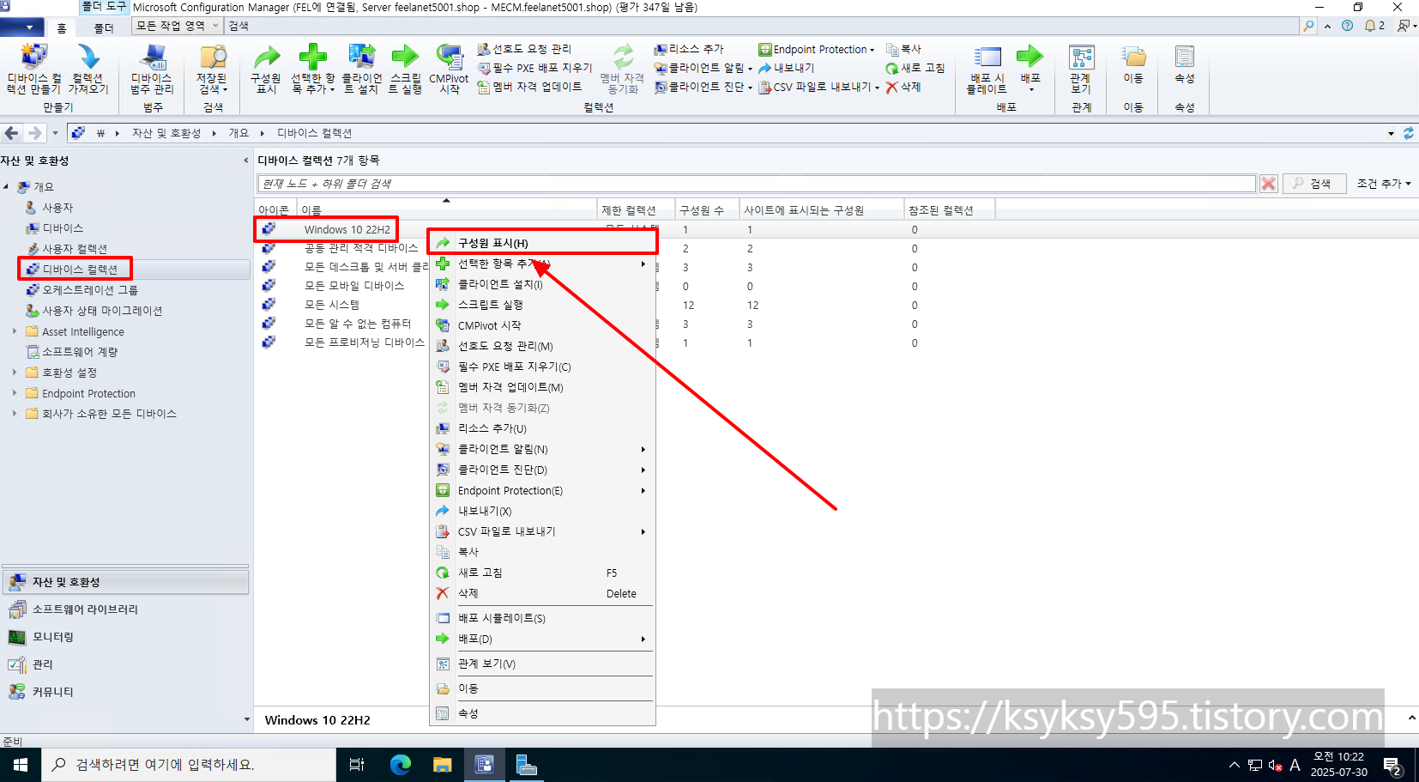Open Administration workspace
The width and height of the screenshot is (1419, 782).
[125, 664]
